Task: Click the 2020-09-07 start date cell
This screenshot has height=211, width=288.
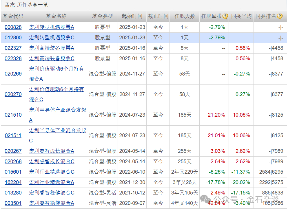Action: (132, 203)
